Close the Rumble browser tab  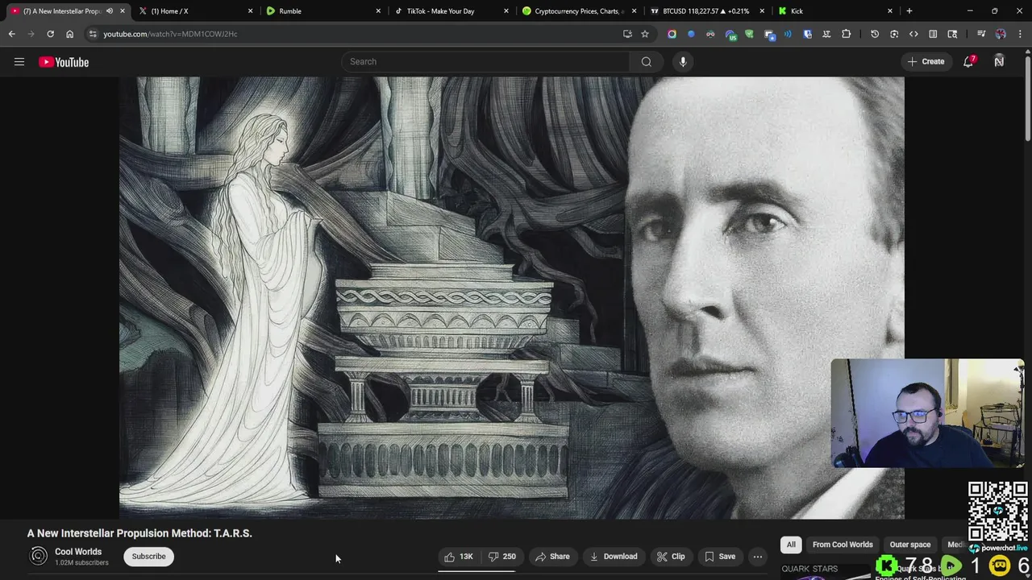tap(378, 11)
